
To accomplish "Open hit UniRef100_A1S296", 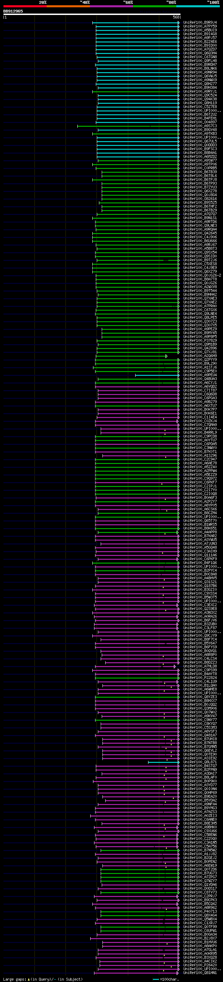I will [200, 456].
